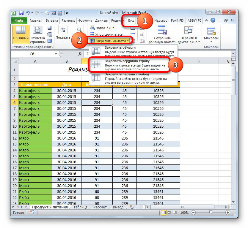Open the Рассчет sheet tab
248x228 pixels.
tap(100, 207)
